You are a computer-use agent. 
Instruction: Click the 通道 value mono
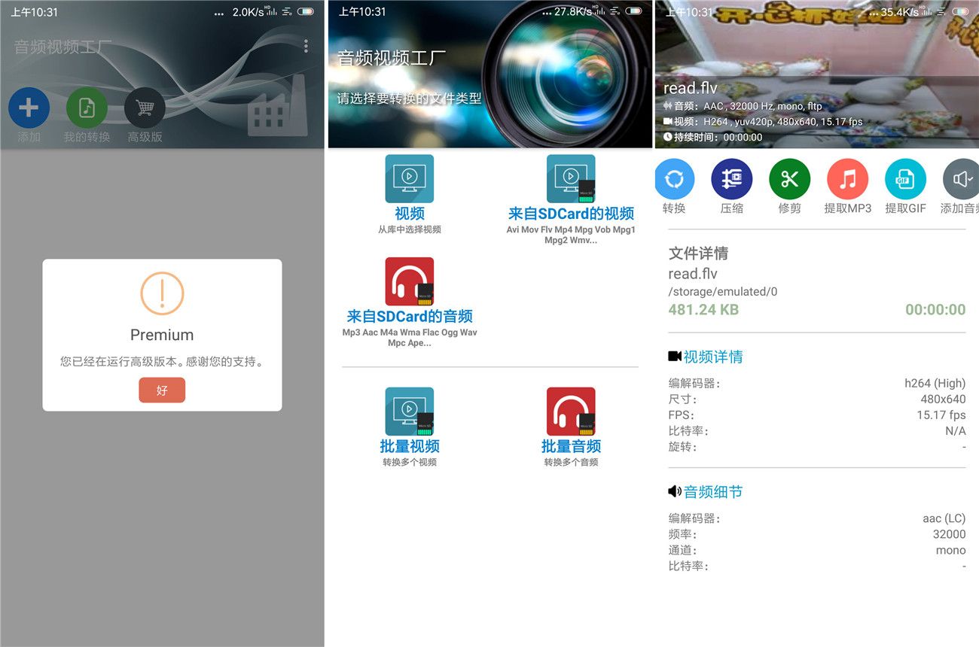[x=951, y=550]
